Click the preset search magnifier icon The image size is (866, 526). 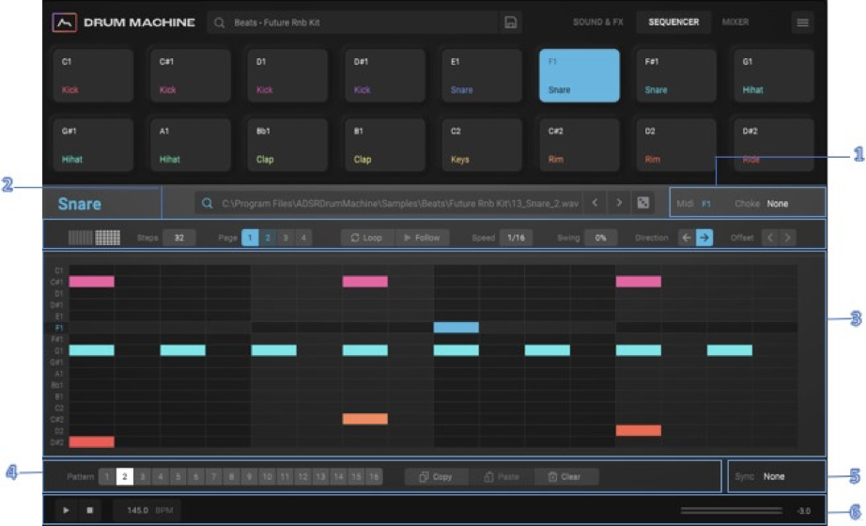pos(219,23)
